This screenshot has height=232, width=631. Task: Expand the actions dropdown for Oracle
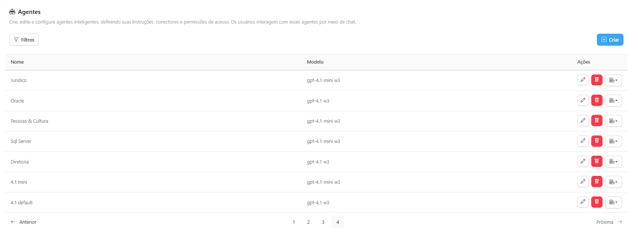click(x=613, y=100)
